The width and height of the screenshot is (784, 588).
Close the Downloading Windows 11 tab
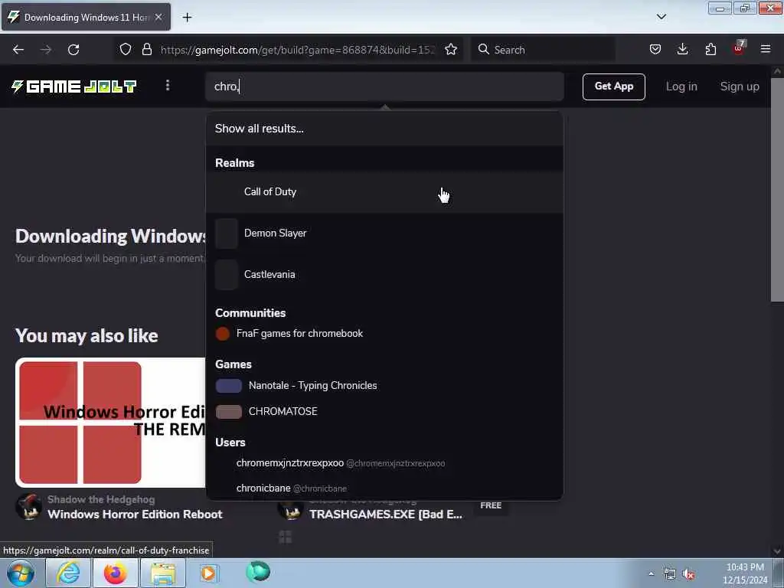(158, 17)
